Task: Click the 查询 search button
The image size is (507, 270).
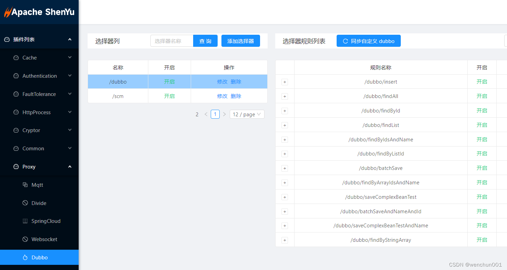Action: tap(205, 41)
